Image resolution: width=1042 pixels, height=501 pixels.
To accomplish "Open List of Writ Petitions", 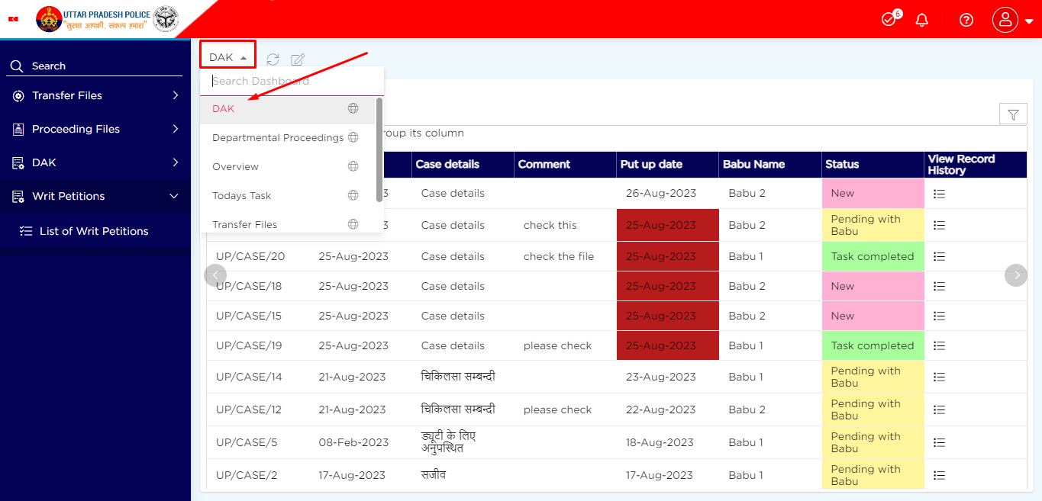I will (x=95, y=231).
